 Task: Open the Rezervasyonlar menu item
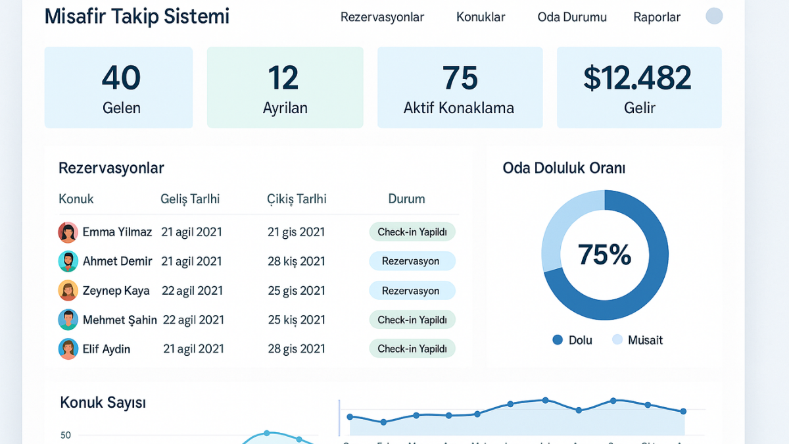(x=382, y=17)
